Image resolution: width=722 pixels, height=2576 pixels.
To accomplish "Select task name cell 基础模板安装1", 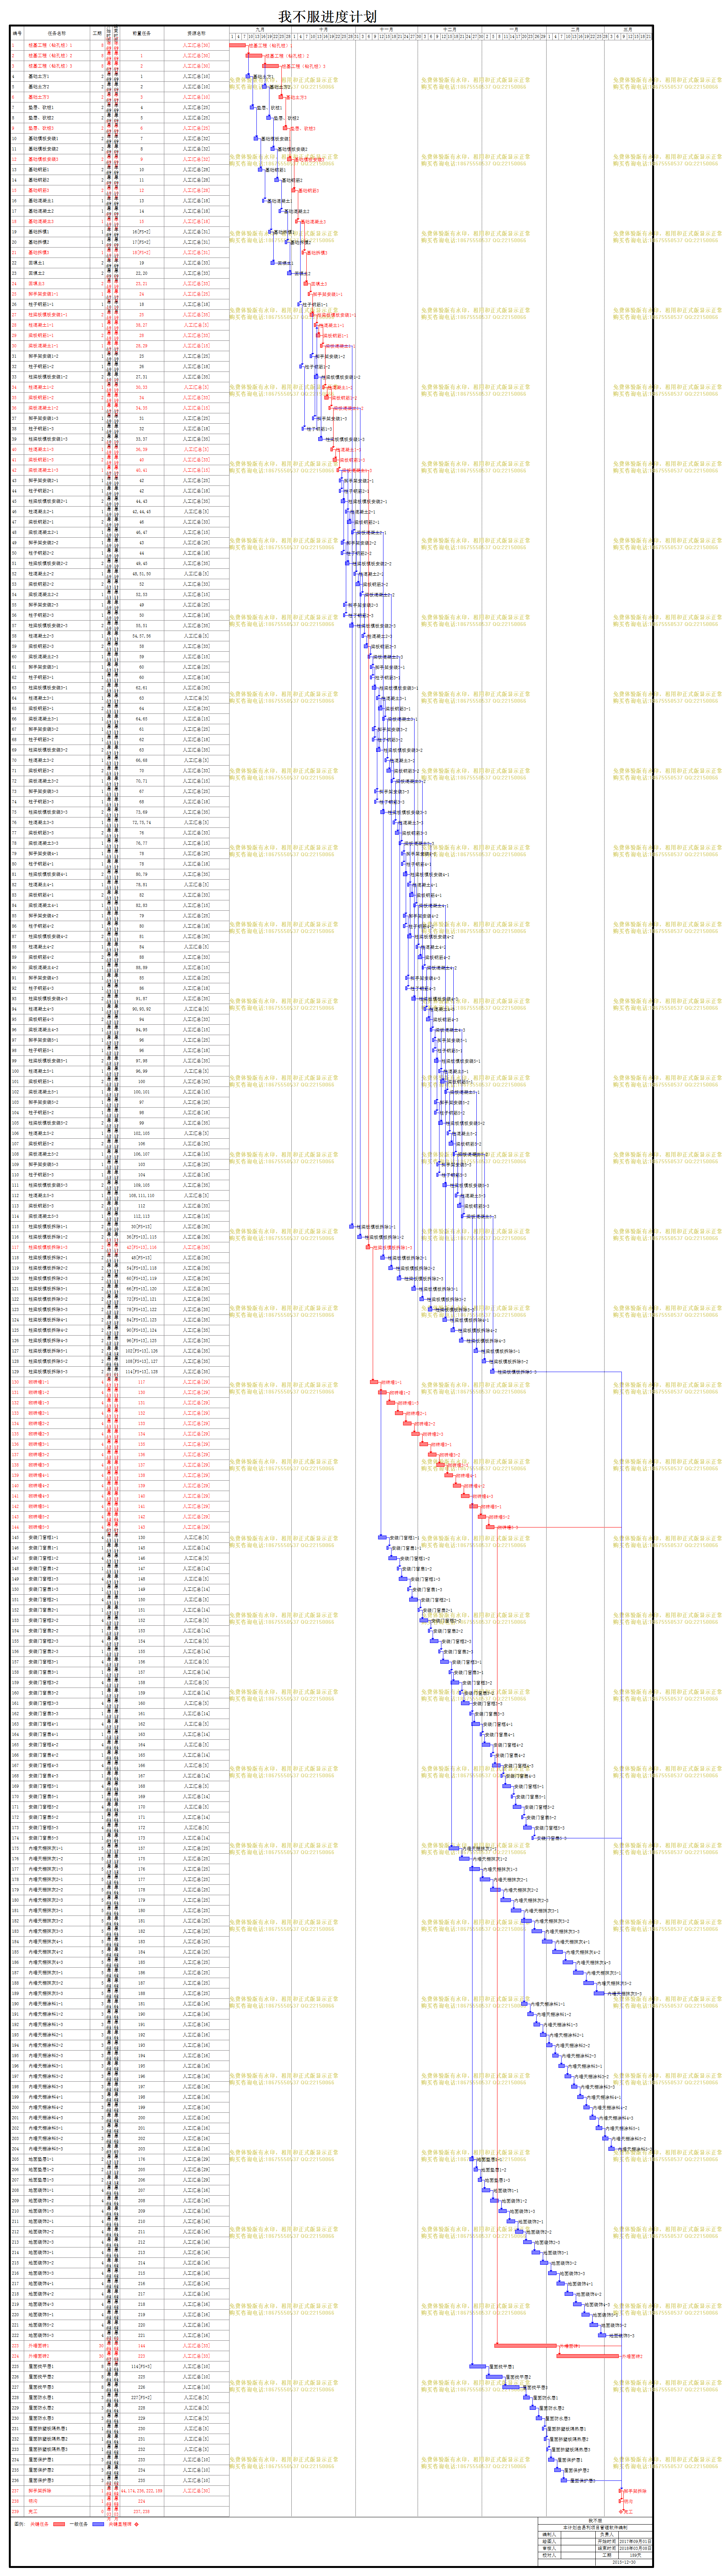I will [57, 138].
